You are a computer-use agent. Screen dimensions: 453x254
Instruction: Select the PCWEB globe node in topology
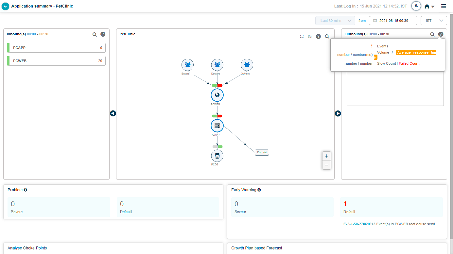[x=217, y=95]
